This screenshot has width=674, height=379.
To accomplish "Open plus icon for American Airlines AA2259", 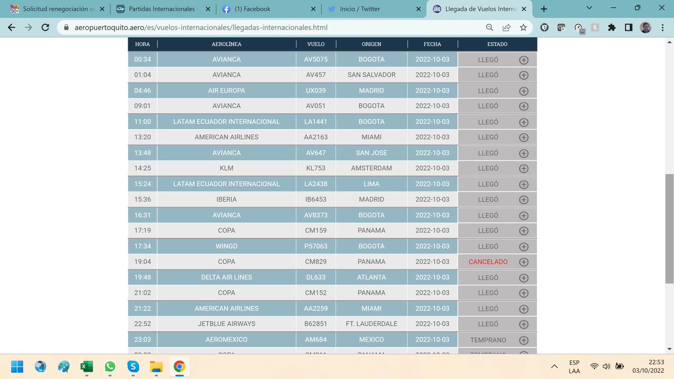I will click(523, 309).
